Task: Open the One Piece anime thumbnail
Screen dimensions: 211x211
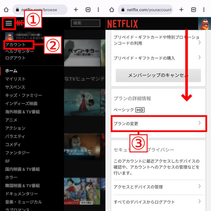Action: [82, 191]
